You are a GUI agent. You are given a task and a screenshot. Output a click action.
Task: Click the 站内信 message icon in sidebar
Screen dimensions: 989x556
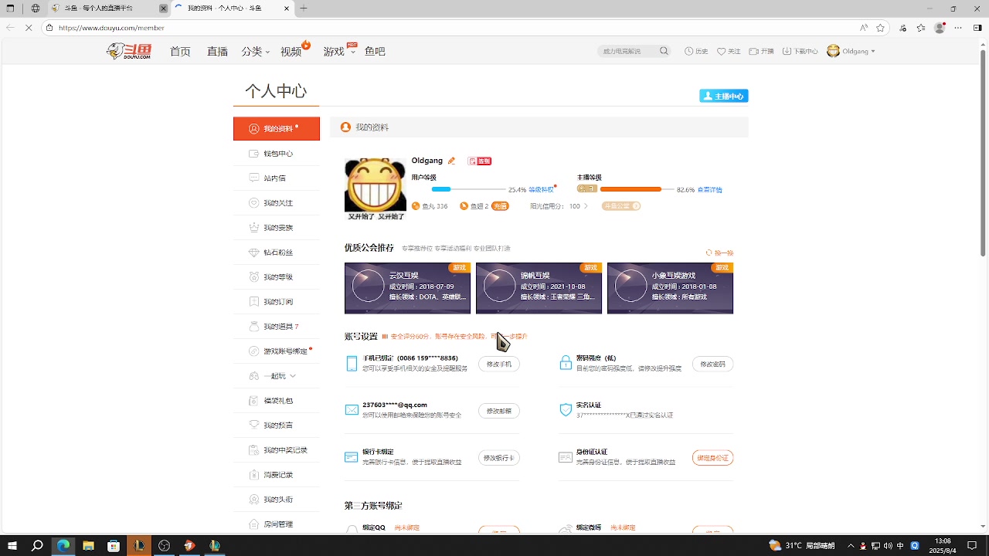(254, 178)
